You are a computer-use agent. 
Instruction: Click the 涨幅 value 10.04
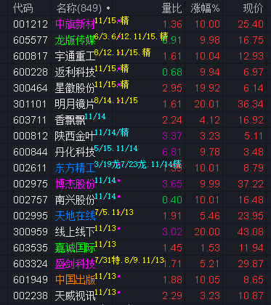207,56
